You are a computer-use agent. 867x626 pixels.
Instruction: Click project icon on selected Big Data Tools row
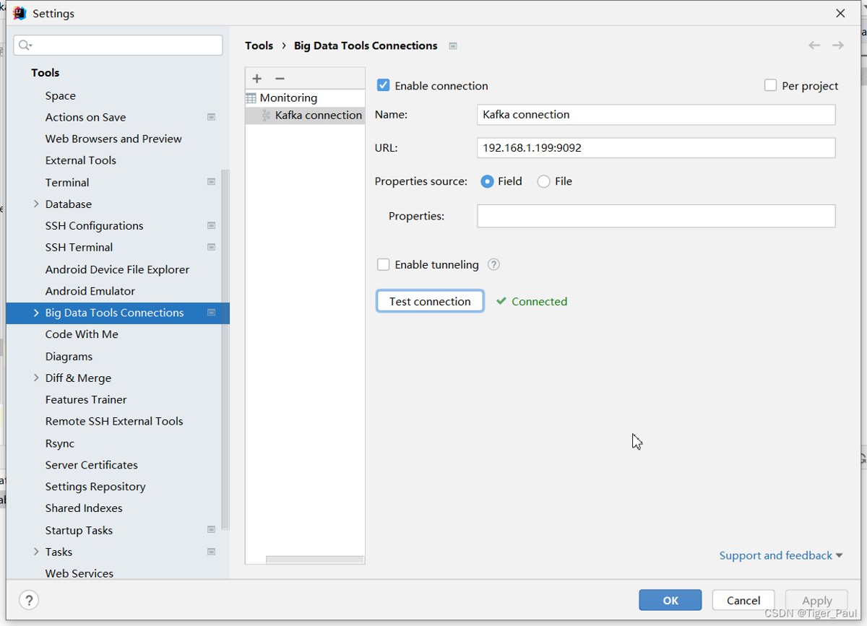click(x=211, y=313)
